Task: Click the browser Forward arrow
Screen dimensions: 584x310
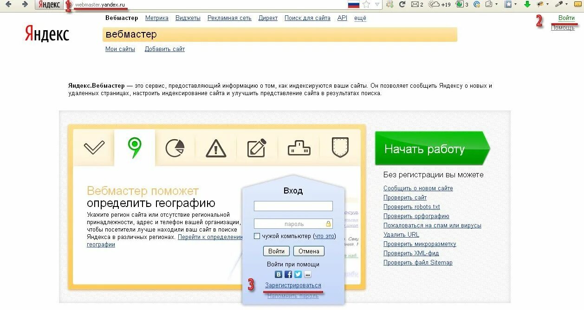Action: (x=25, y=4)
